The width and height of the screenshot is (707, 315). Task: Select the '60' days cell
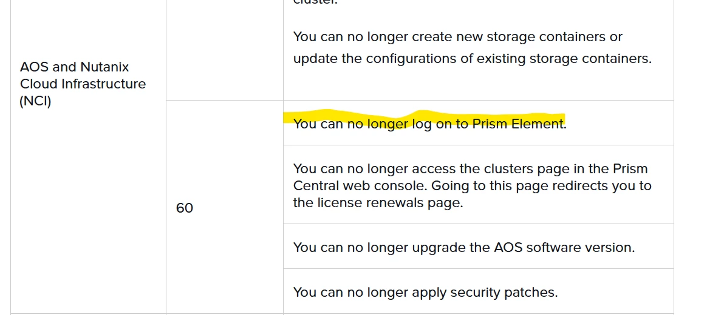point(185,208)
